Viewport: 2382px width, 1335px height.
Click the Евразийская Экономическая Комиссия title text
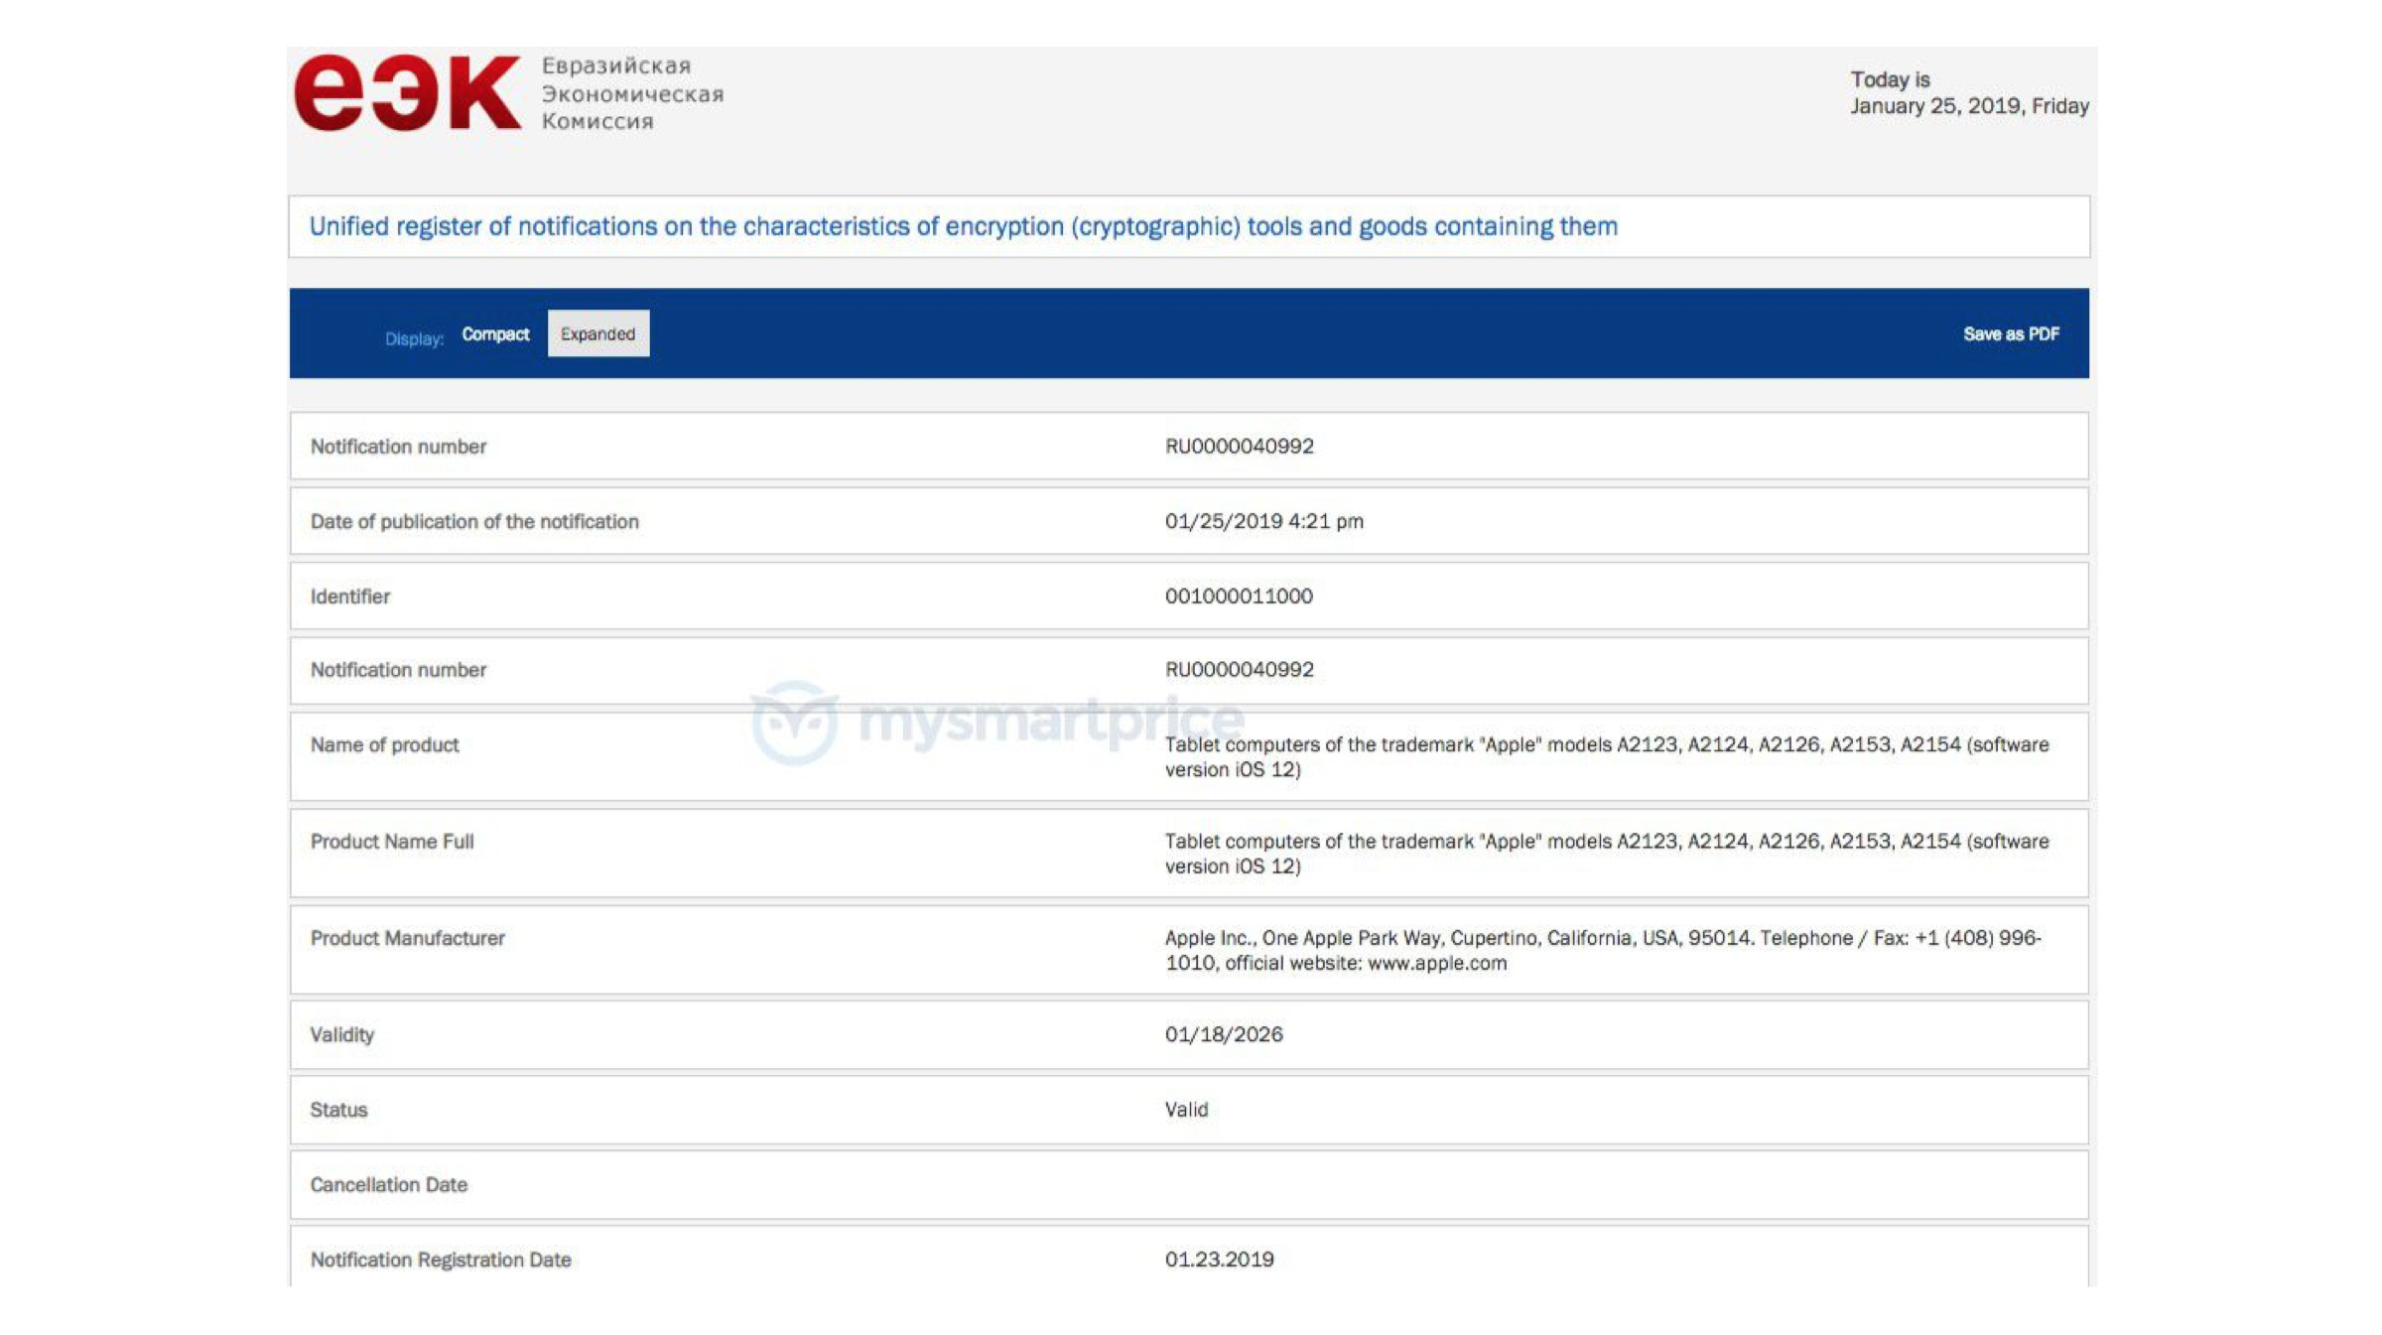click(x=631, y=93)
